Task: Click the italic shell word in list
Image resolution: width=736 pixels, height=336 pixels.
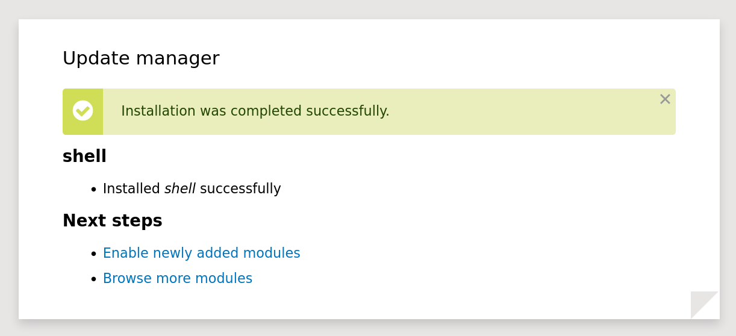Action: coord(179,189)
